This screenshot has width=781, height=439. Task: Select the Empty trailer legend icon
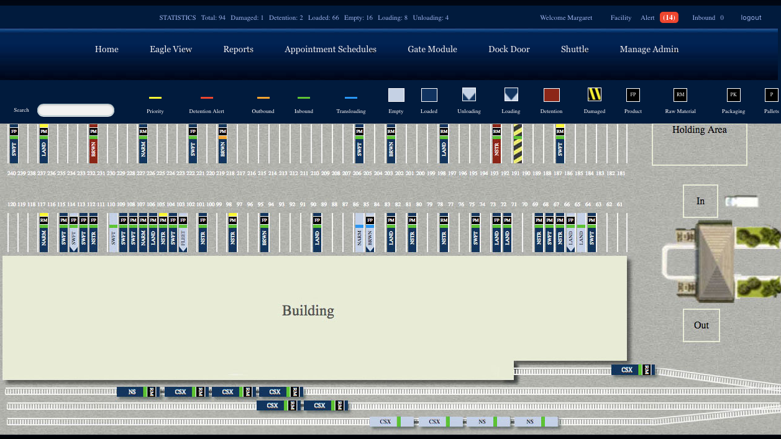tap(396, 95)
